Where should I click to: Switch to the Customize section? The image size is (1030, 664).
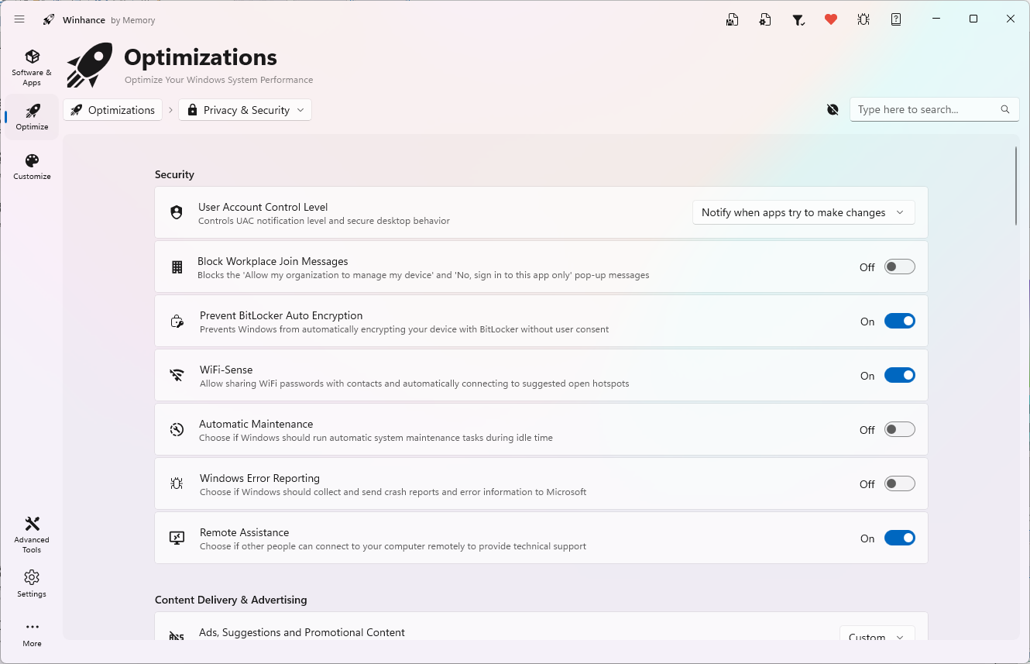point(32,167)
